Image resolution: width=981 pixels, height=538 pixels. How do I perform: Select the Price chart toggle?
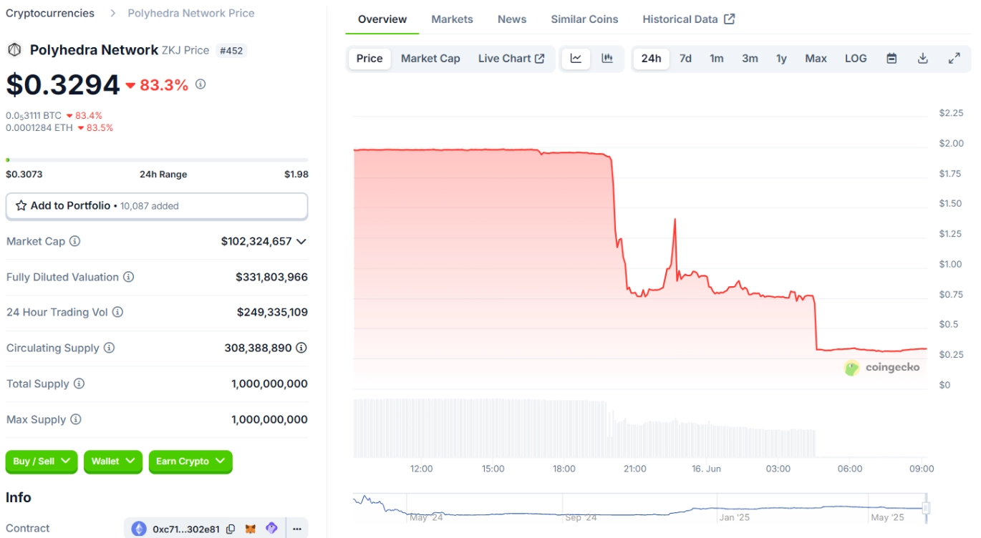click(x=369, y=59)
